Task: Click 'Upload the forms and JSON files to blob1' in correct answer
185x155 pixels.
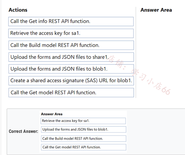Action: (x=84, y=129)
